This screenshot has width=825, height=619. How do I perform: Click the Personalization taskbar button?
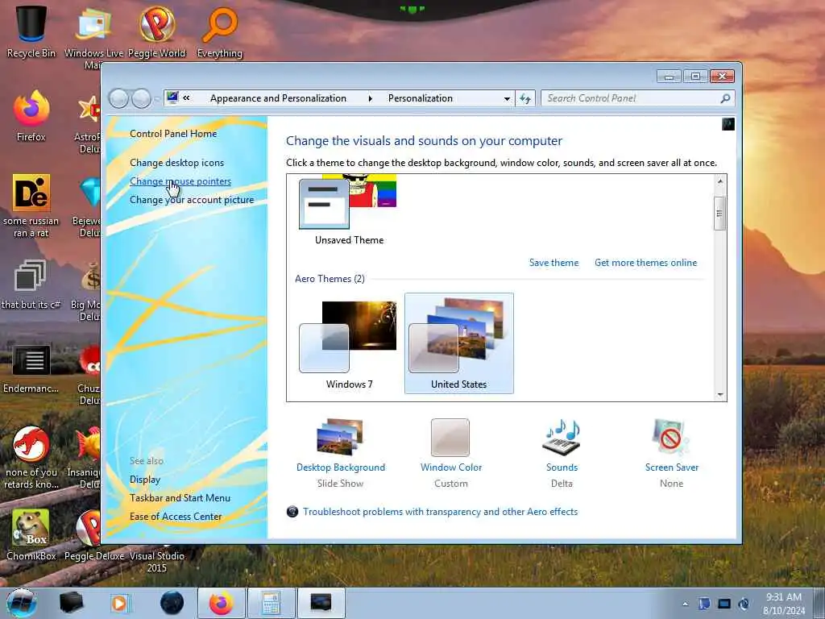[321, 603]
